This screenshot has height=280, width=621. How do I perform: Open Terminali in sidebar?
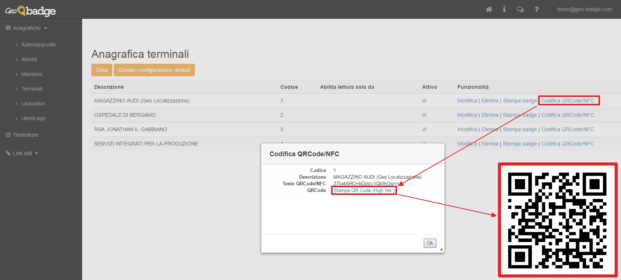pos(32,89)
